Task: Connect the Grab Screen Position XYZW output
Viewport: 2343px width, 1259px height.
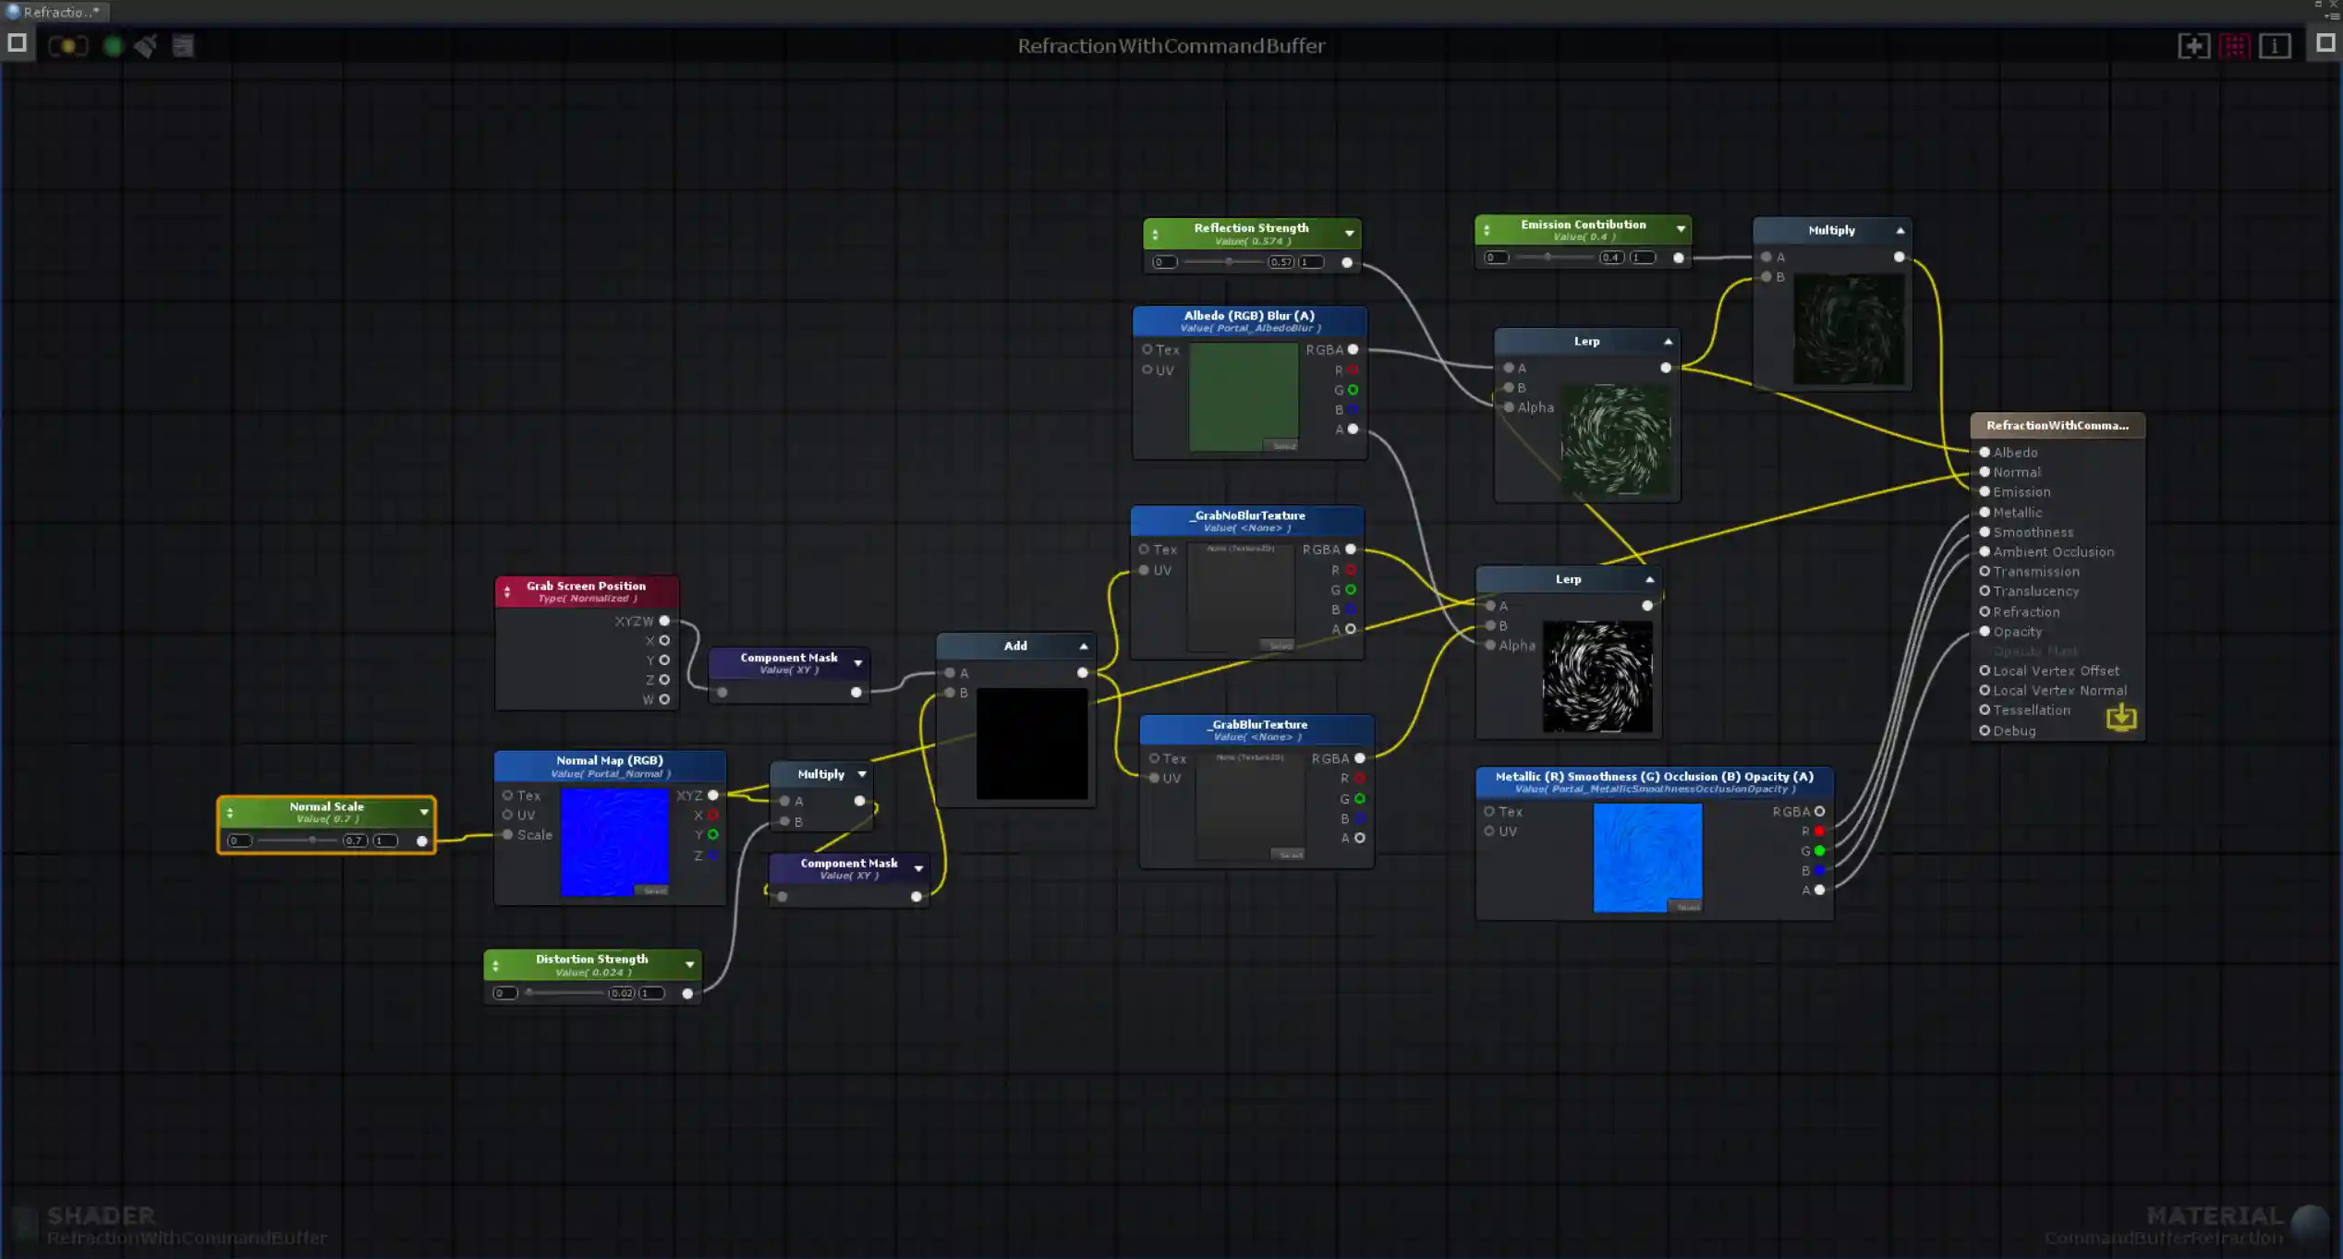Action: coord(665,621)
